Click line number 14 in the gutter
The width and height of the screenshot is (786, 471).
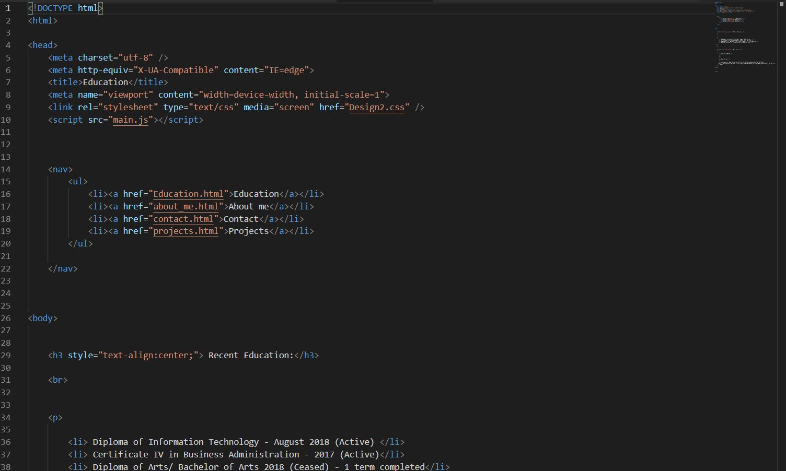(6, 170)
